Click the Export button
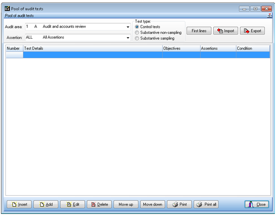The width and height of the screenshot is (277, 216). click(252, 31)
